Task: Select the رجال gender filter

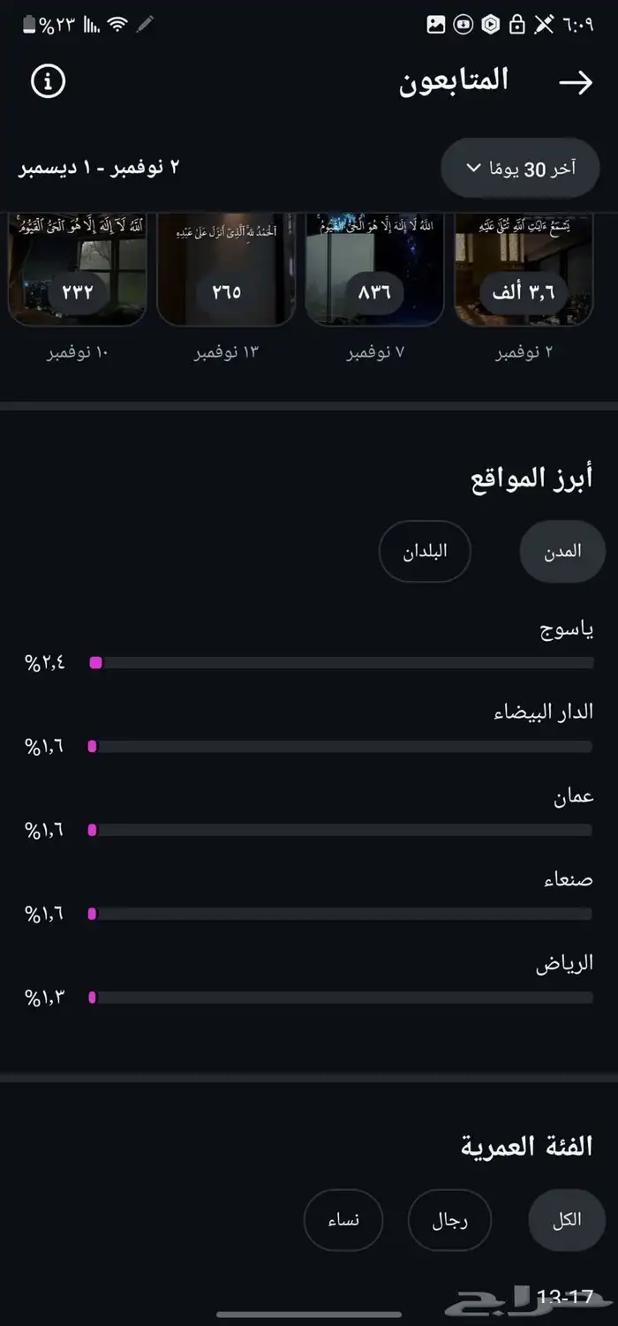Action: (449, 1220)
